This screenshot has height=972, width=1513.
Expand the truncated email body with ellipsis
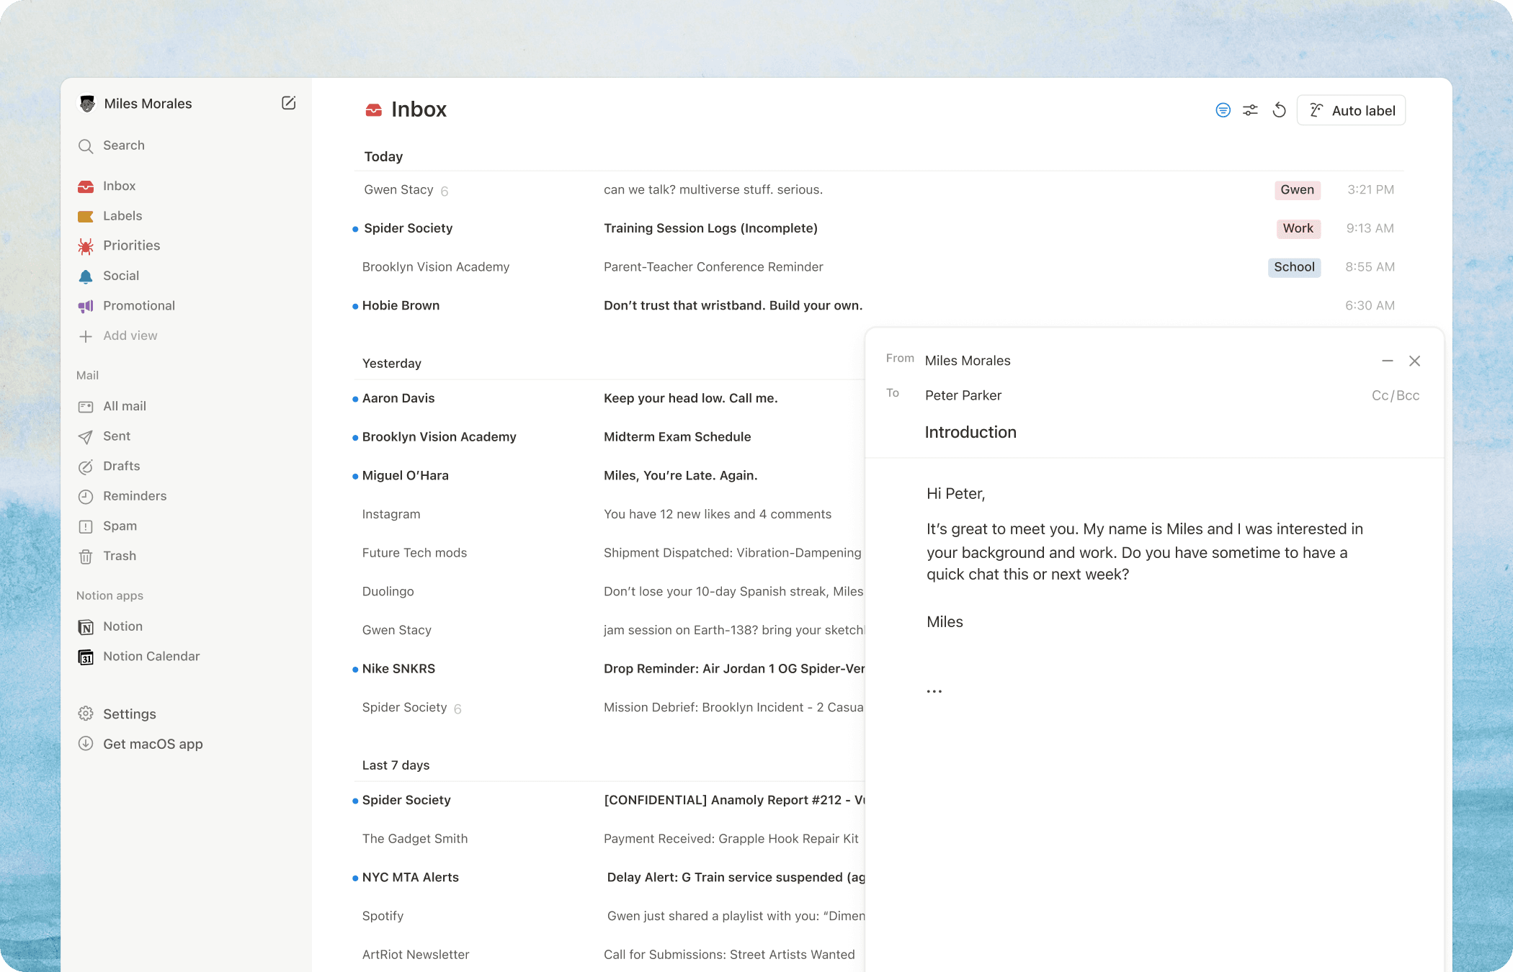coord(934,690)
